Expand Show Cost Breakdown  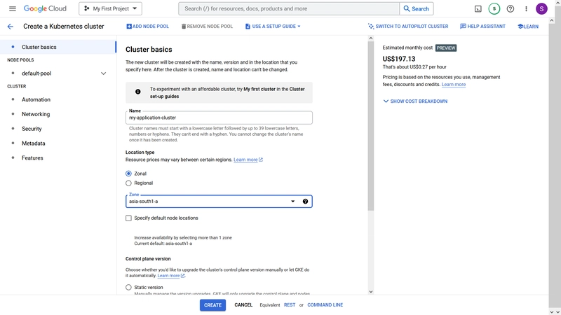point(415,101)
